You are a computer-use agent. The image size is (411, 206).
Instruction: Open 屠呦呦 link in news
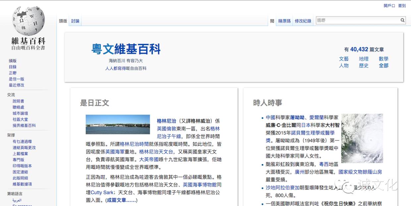click(x=297, y=117)
